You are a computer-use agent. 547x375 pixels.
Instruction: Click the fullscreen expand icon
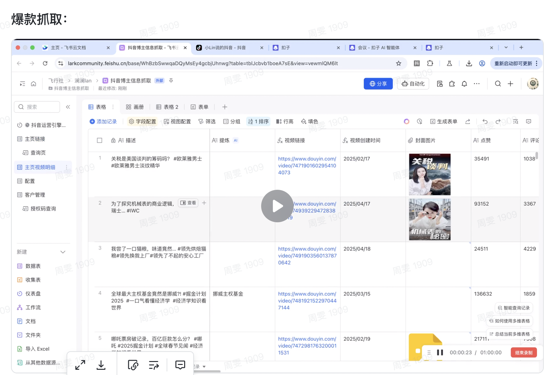click(80, 365)
